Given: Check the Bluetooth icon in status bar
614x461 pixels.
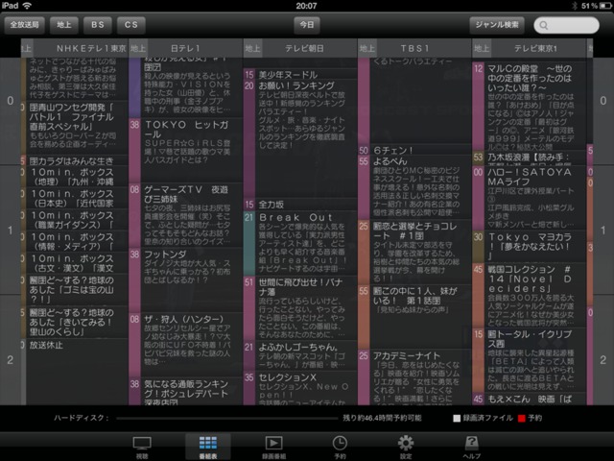Looking at the screenshot, I should 575,6.
